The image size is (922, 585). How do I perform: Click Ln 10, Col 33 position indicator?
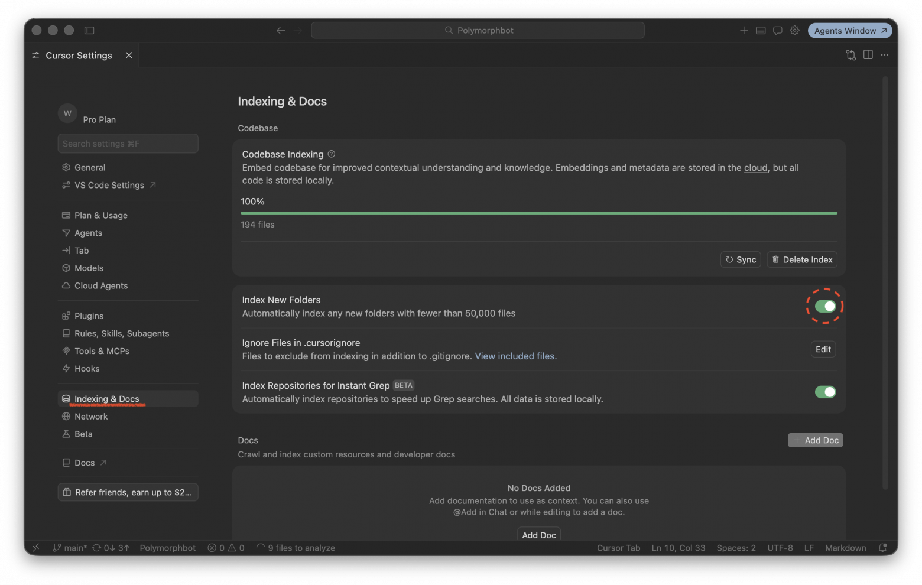678,548
